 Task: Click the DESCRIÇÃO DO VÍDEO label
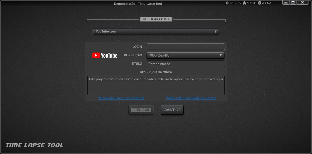tap(156, 72)
